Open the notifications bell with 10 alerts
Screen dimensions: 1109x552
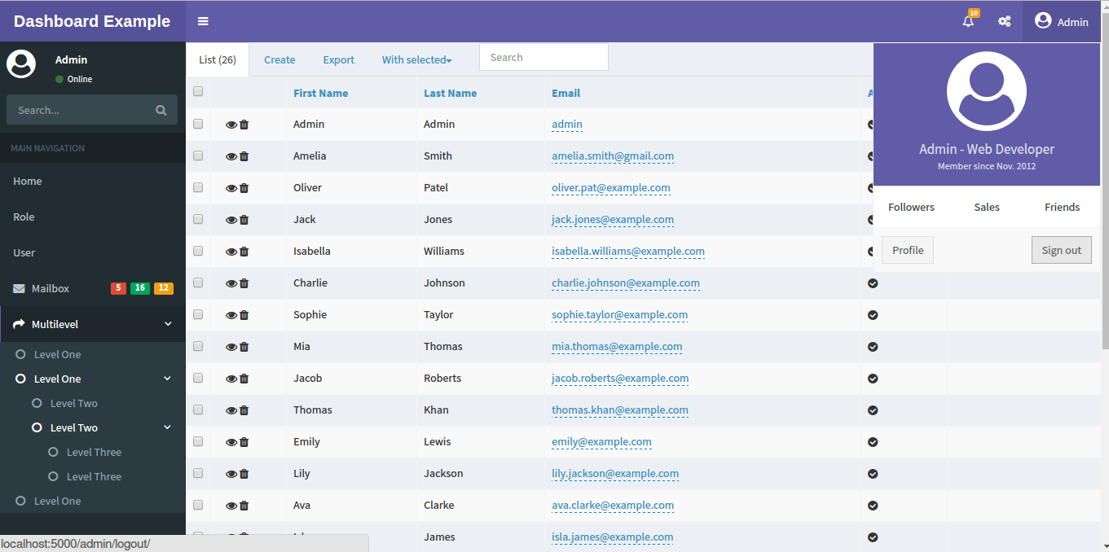point(967,21)
